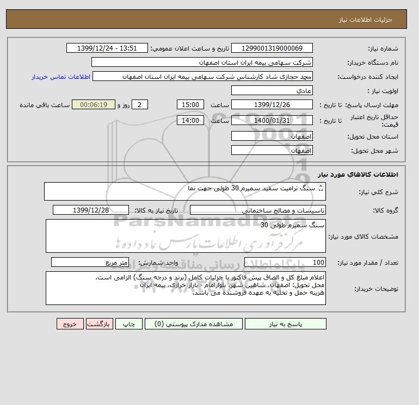Click the خروج exit button
This screenshot has width=419, height=405.
pos(70,324)
